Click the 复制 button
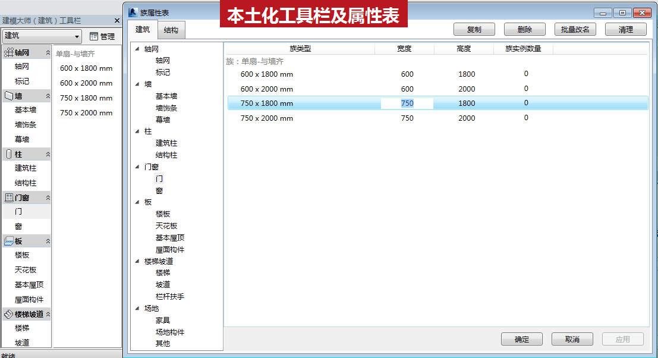 coord(474,29)
